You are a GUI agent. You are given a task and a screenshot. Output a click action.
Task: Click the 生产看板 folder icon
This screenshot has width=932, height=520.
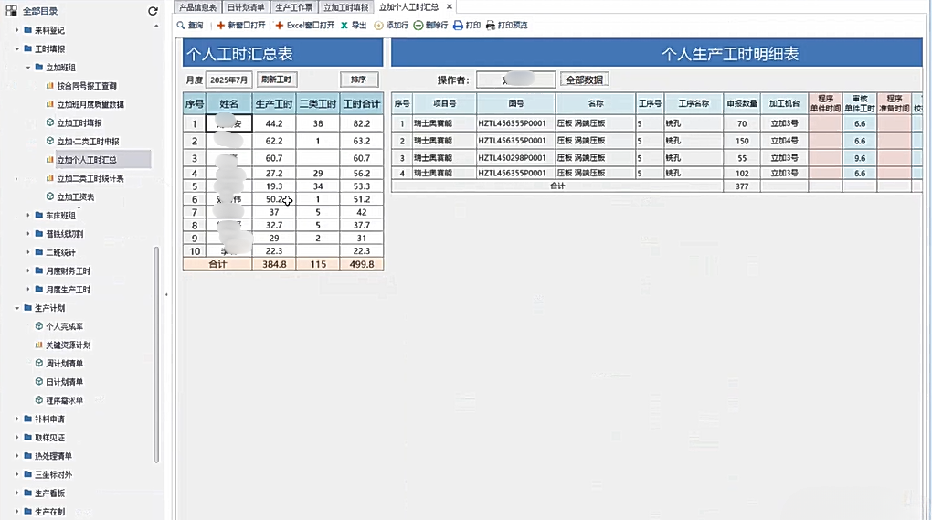click(28, 493)
